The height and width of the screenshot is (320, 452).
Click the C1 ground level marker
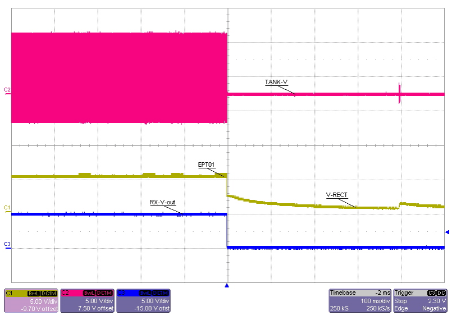pos(7,209)
